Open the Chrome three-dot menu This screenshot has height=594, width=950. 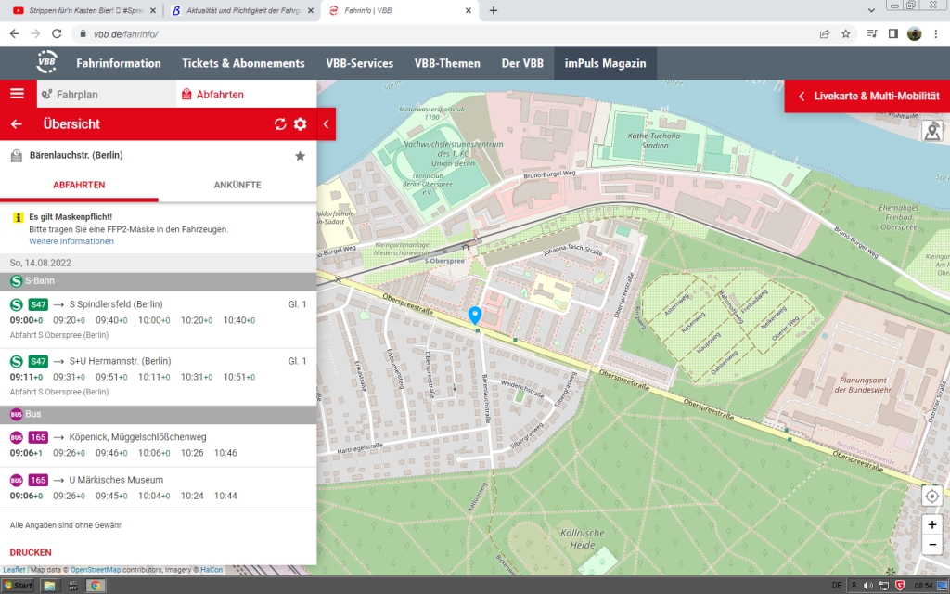(936, 34)
